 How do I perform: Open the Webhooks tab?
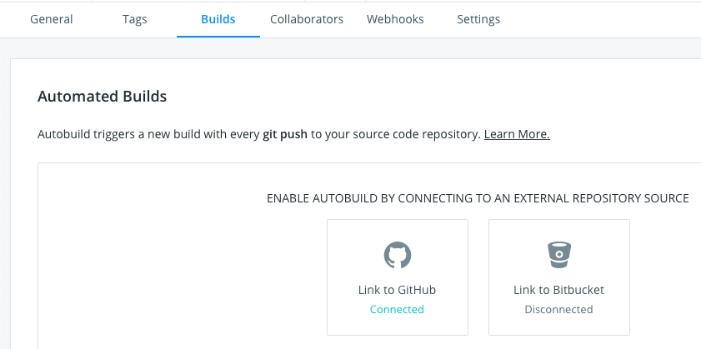click(395, 19)
